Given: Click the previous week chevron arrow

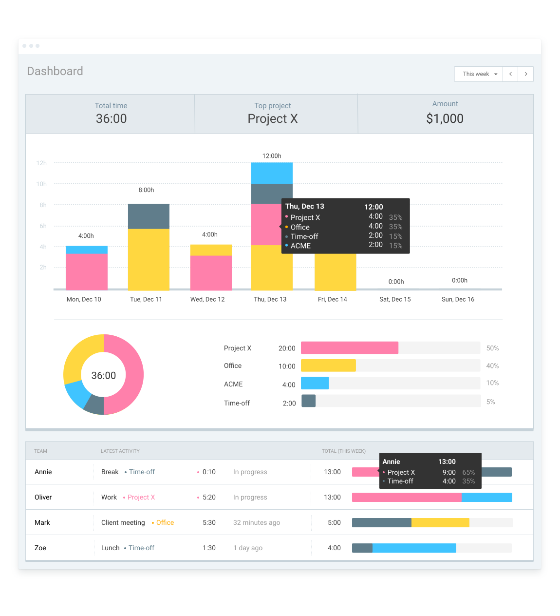Looking at the screenshot, I should coord(510,74).
